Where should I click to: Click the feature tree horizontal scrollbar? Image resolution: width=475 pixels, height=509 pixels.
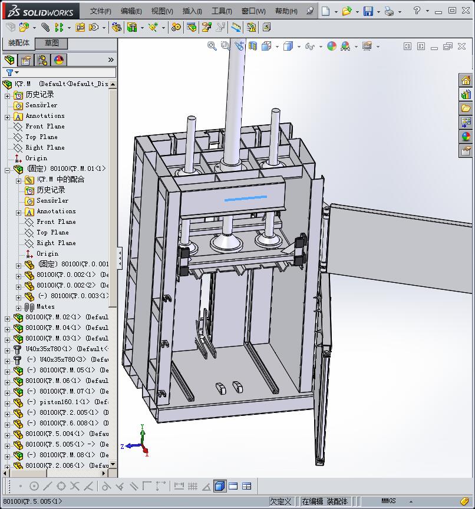point(28,473)
